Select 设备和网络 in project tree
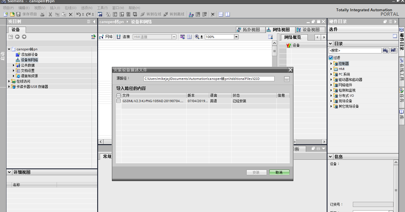Viewport: 405px width, 212px height. tap(29, 60)
